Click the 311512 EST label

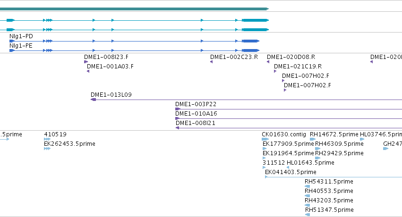coord(274,163)
